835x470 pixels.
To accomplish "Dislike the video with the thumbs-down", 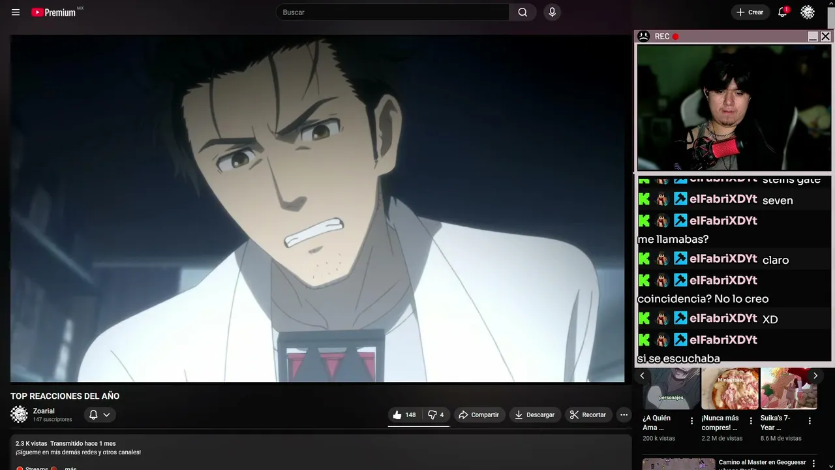I will pos(436,415).
